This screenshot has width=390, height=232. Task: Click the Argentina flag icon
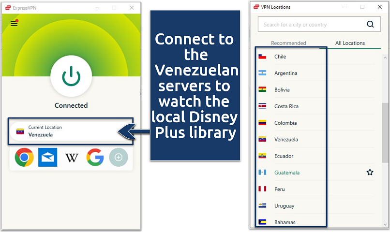(x=262, y=73)
